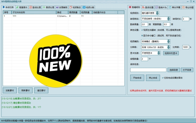
Task: Click the 保存目录 path input field
Action: pyautogui.click(x=148, y=70)
